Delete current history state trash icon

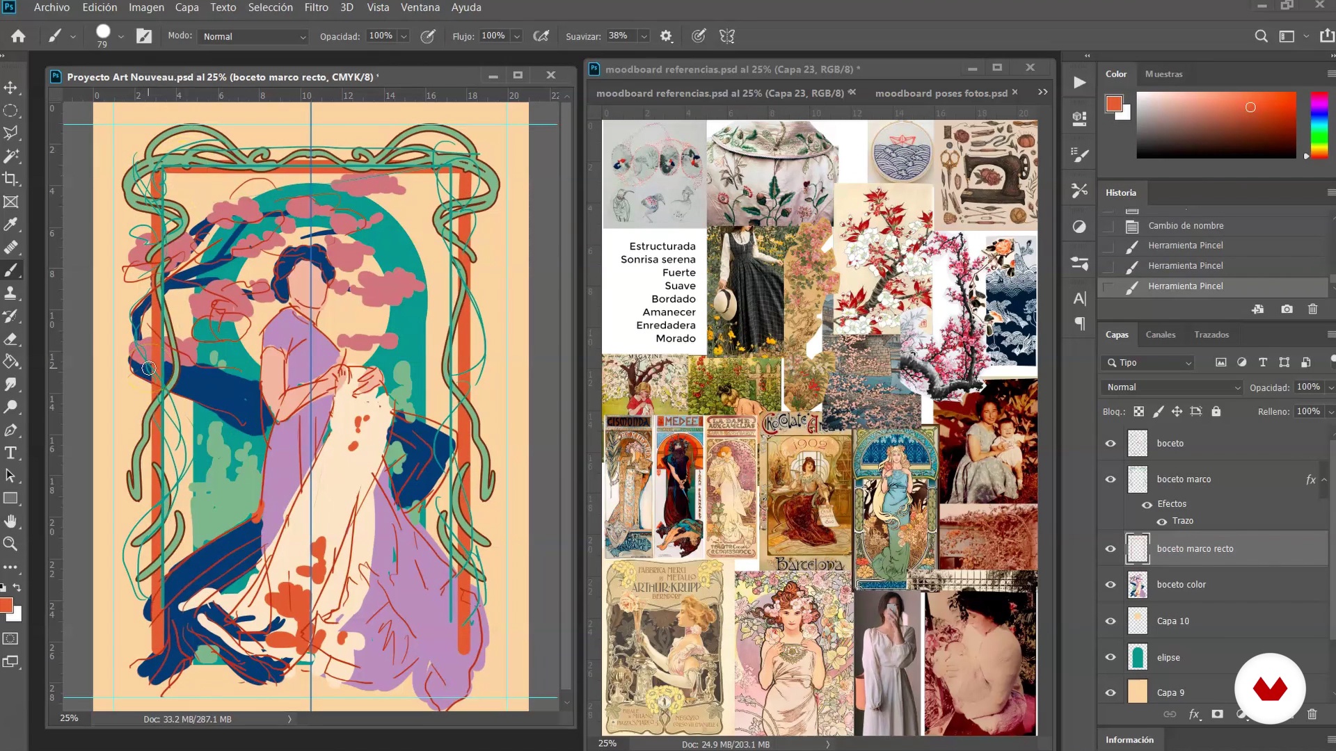[1313, 309]
